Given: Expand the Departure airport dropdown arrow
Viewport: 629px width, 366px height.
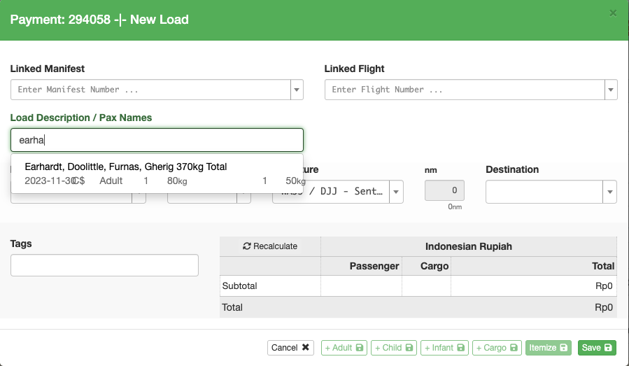Looking at the screenshot, I should point(396,192).
